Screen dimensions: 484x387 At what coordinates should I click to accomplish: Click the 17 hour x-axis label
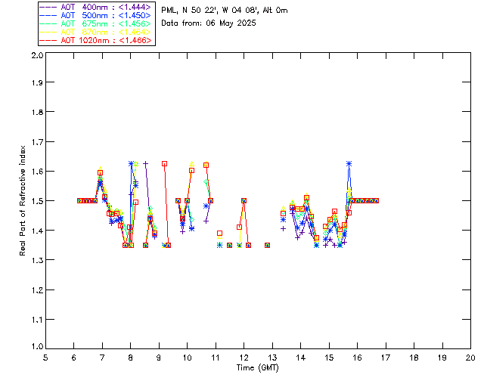pyautogui.click(x=386, y=358)
